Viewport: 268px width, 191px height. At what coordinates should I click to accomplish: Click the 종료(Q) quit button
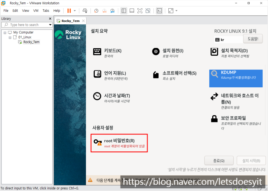coord(219,161)
